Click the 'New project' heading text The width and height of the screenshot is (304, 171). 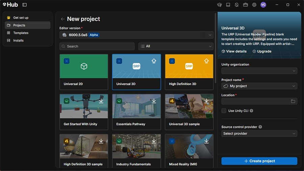83,19
